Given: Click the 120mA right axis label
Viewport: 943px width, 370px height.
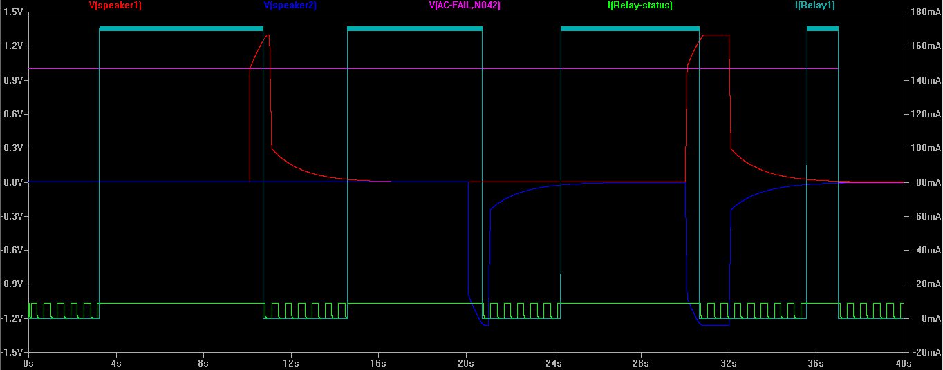Looking at the screenshot, I should tap(926, 114).
